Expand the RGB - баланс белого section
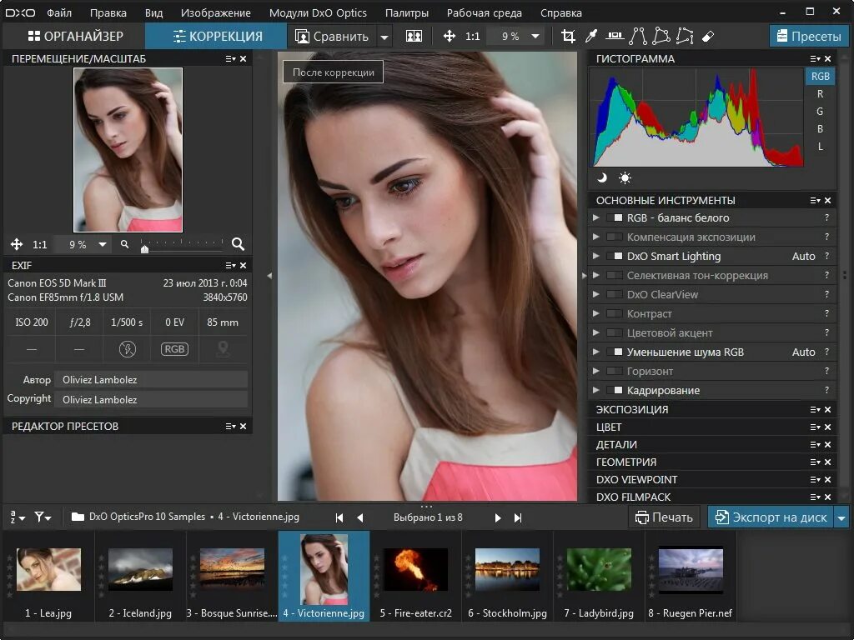This screenshot has width=854, height=640. (595, 218)
